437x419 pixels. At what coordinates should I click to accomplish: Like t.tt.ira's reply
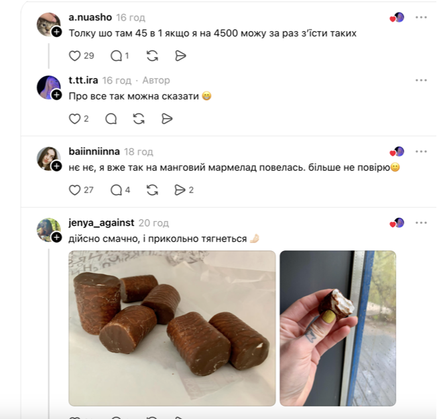point(75,119)
